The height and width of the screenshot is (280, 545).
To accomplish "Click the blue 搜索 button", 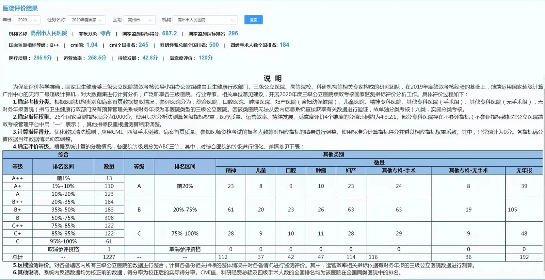I will 253,20.
